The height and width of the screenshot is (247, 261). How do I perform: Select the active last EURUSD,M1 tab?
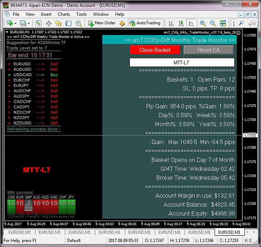(x=229, y=232)
